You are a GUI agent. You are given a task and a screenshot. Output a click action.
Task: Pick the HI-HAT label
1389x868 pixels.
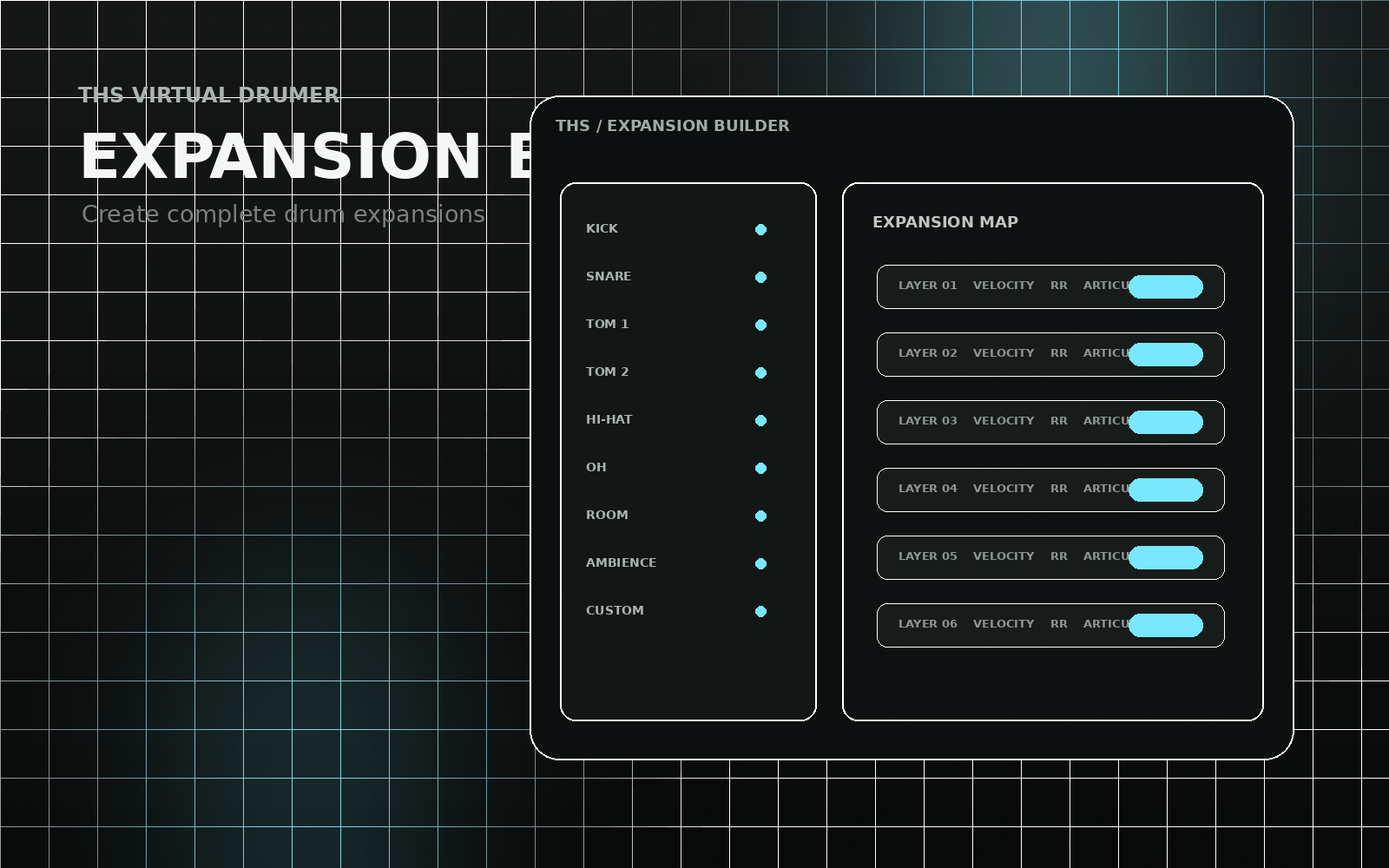coord(609,420)
